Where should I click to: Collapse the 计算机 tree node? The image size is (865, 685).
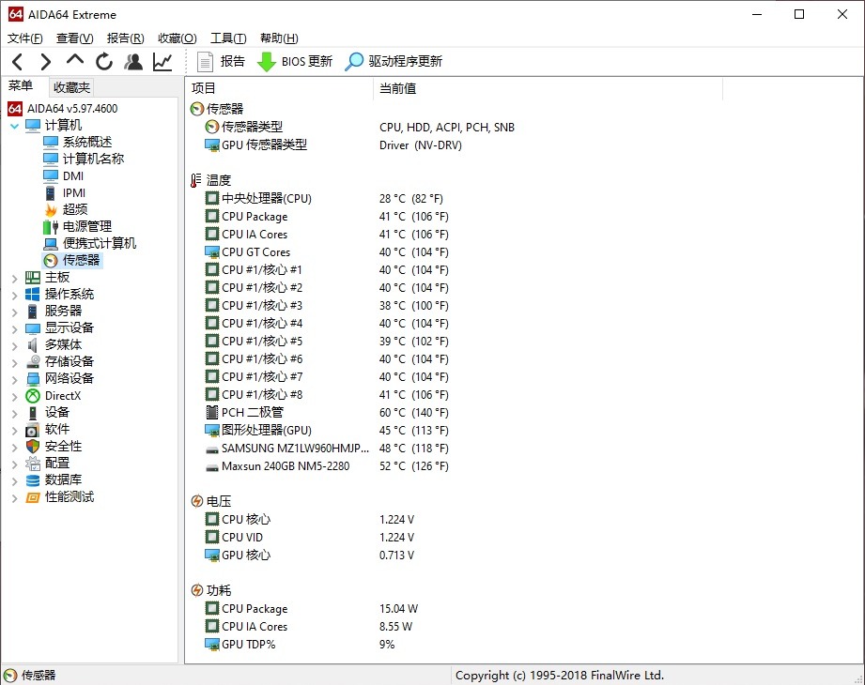click(14, 126)
